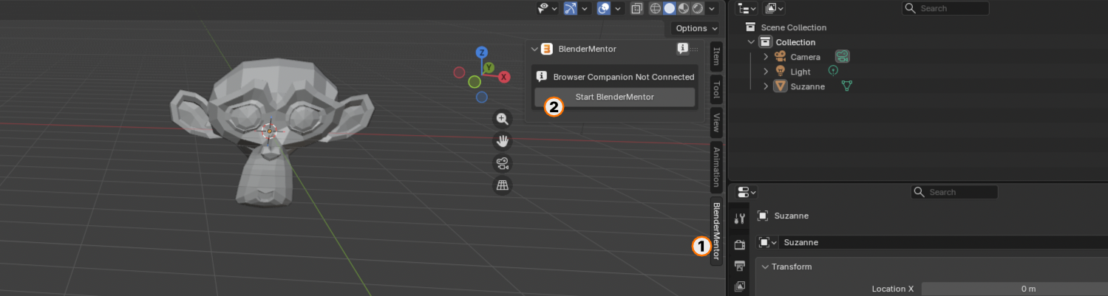Switch to solid viewport shading
Screen dimensions: 1108x296
tap(669, 8)
